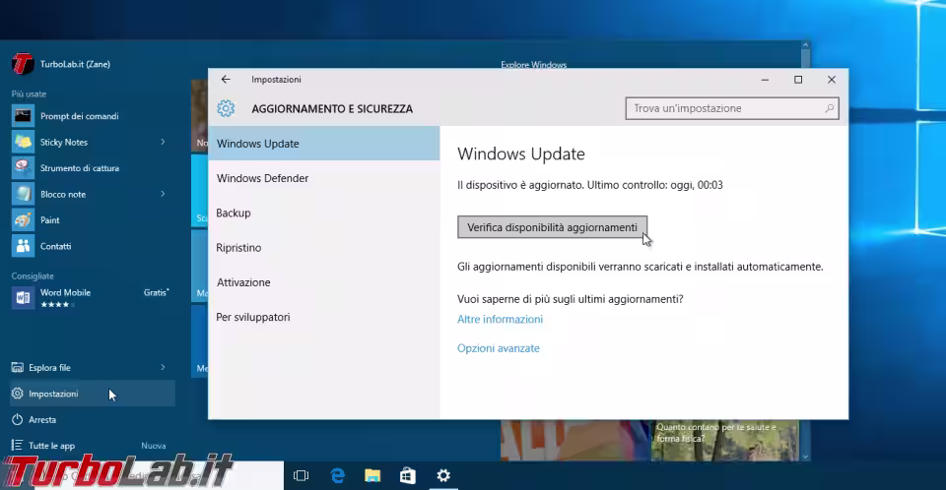Viewport: 946px width, 490px height.
Task: Open the health news tile in Start
Action: (724, 441)
